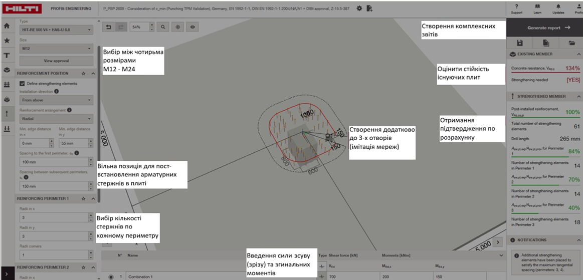Click moment MEd,y value 150
Screen dimensions: 583x280
pyautogui.click(x=460, y=276)
